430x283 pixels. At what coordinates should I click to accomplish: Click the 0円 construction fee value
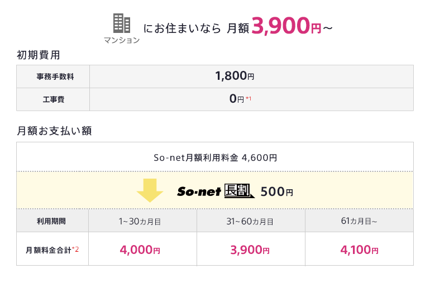(236, 99)
